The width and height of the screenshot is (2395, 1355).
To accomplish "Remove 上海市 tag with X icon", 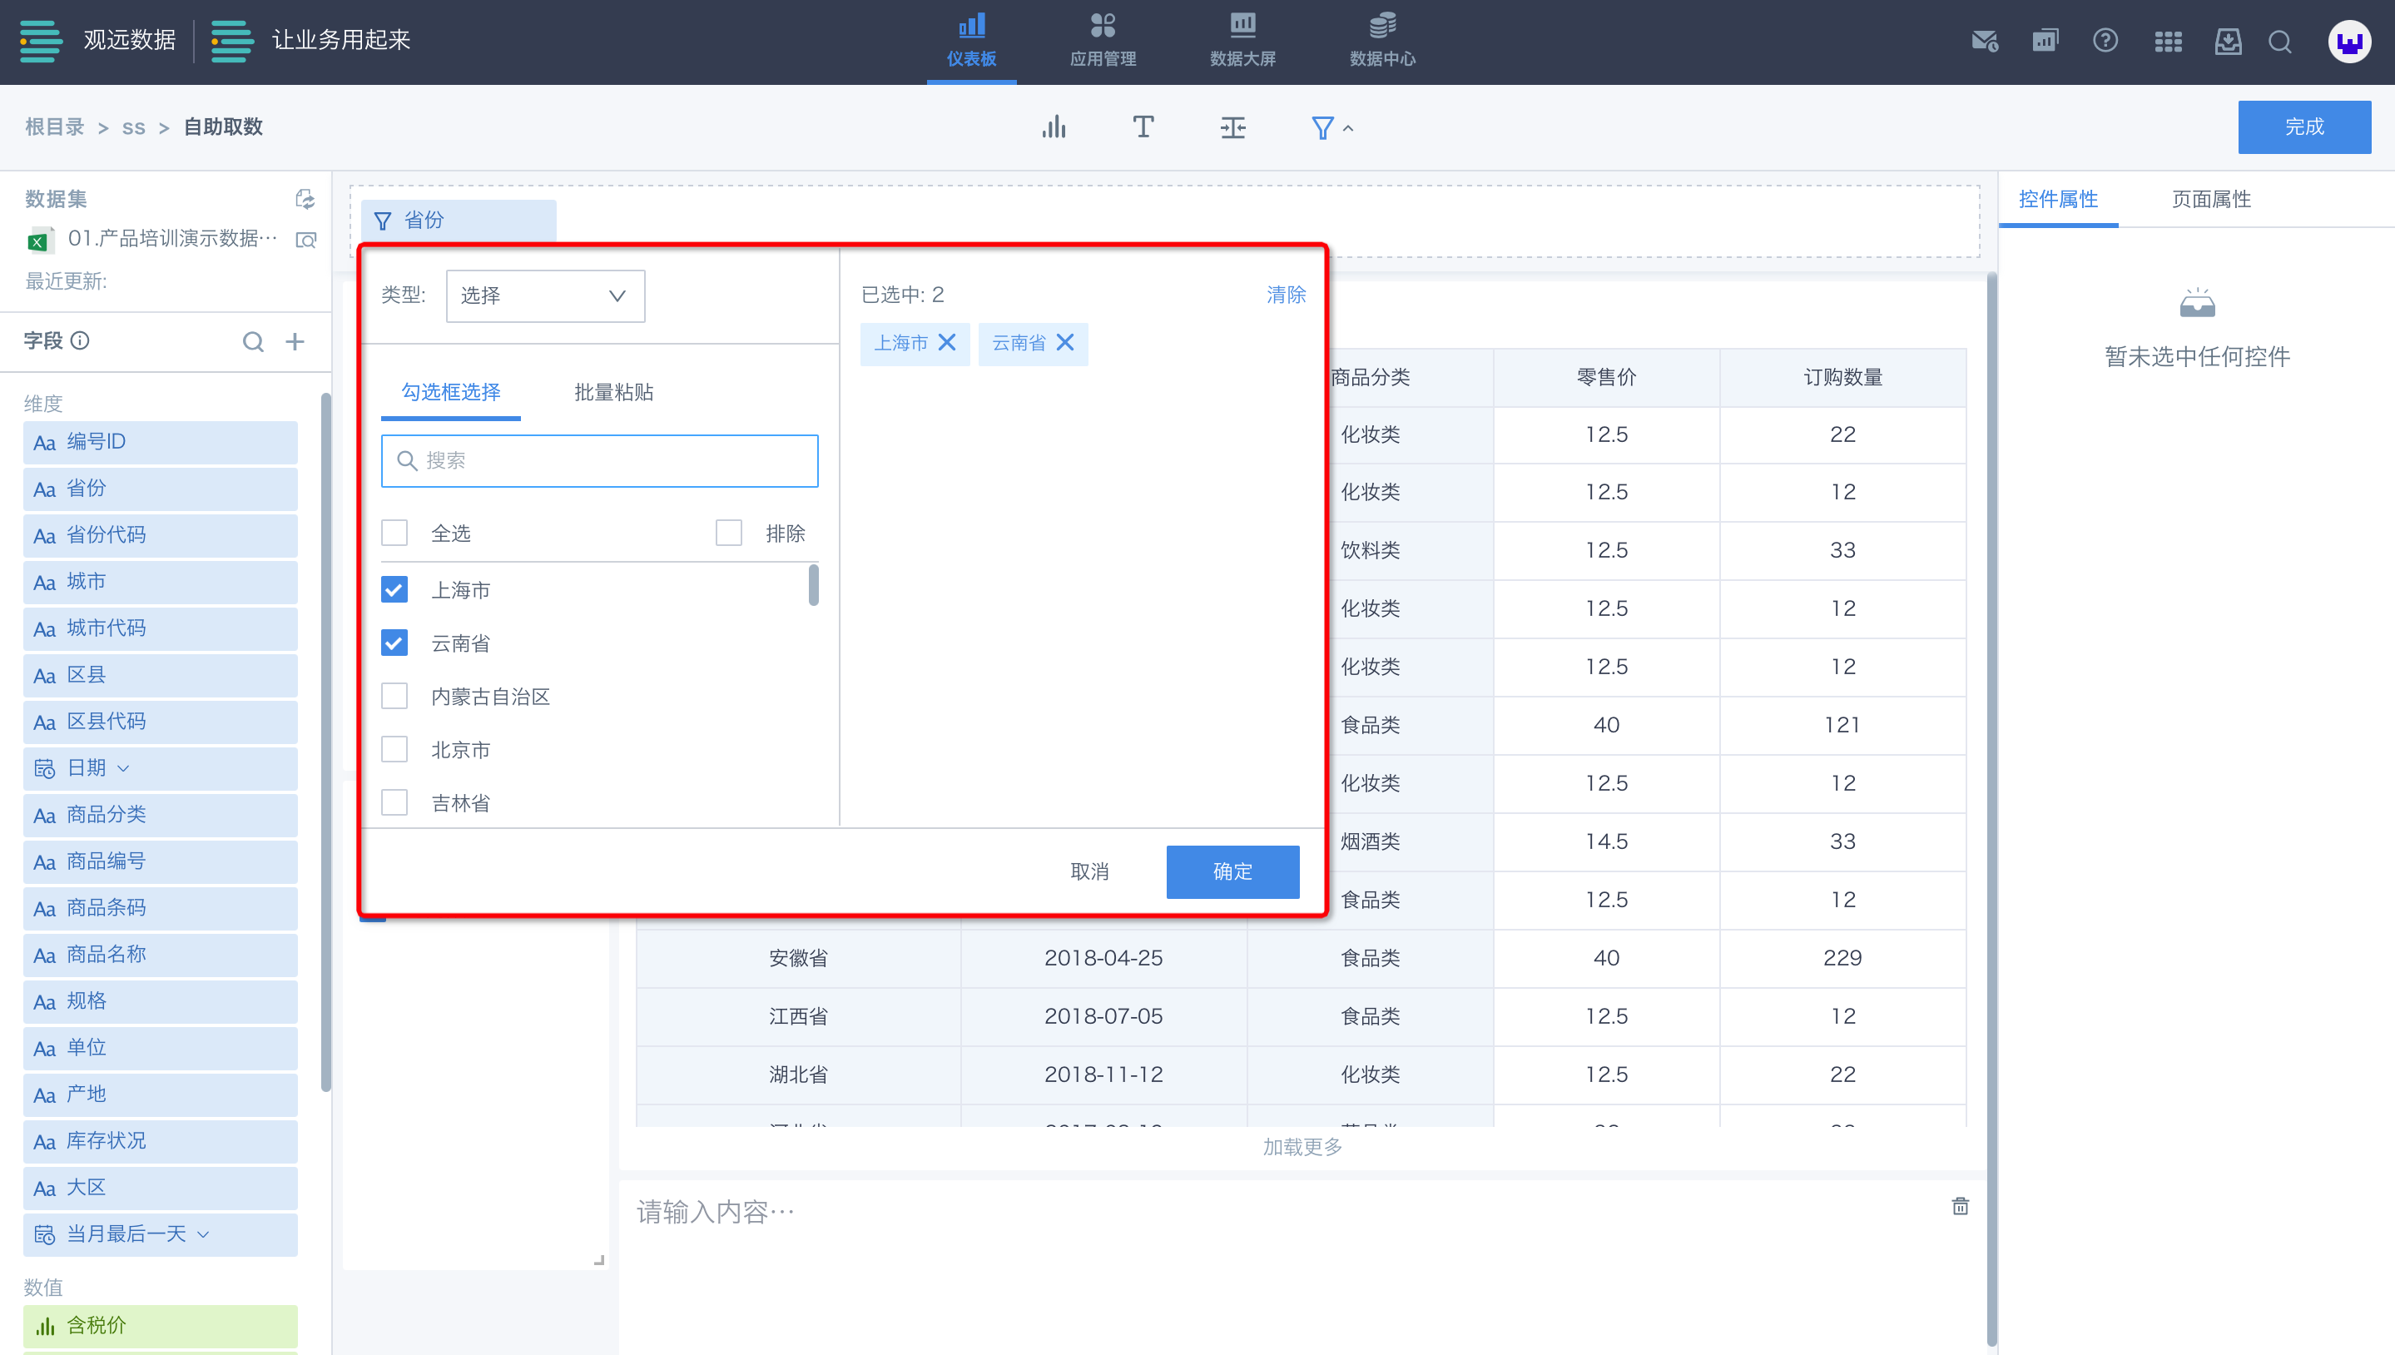I will pos(947,342).
